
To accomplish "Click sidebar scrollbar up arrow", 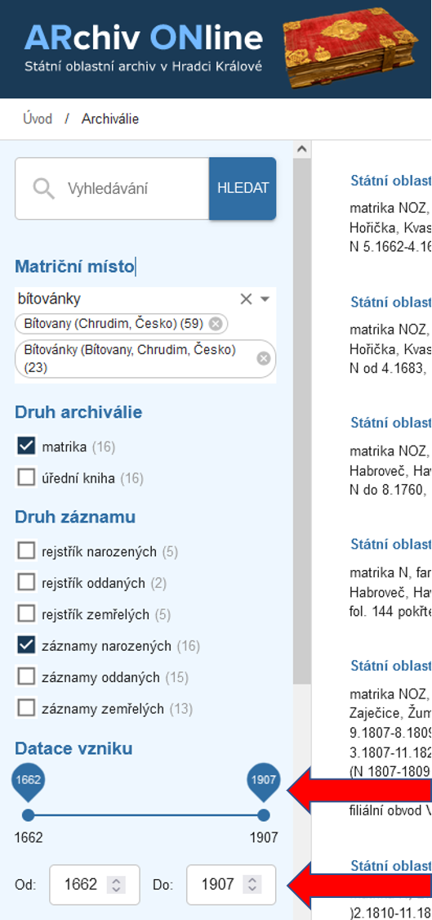I will coord(302,149).
